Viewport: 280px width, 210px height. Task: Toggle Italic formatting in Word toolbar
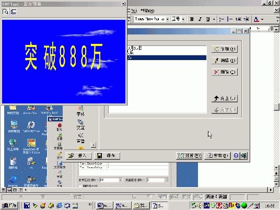200,19
